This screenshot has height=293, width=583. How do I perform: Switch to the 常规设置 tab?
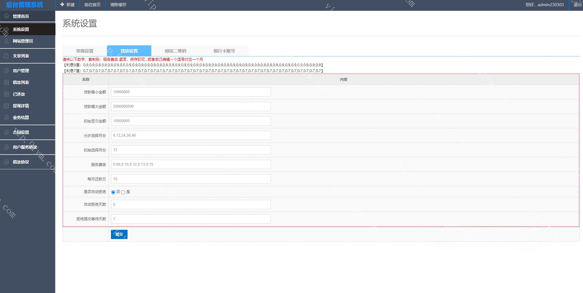point(85,51)
